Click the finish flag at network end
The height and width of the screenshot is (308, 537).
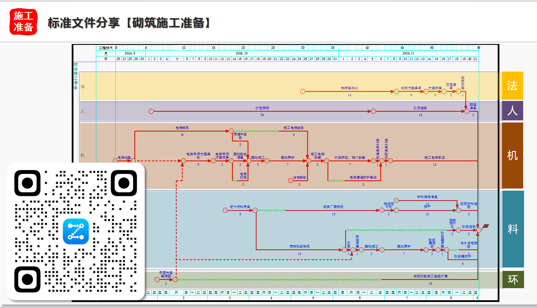(x=486, y=226)
